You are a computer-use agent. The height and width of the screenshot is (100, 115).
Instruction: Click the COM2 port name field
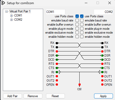104,12
